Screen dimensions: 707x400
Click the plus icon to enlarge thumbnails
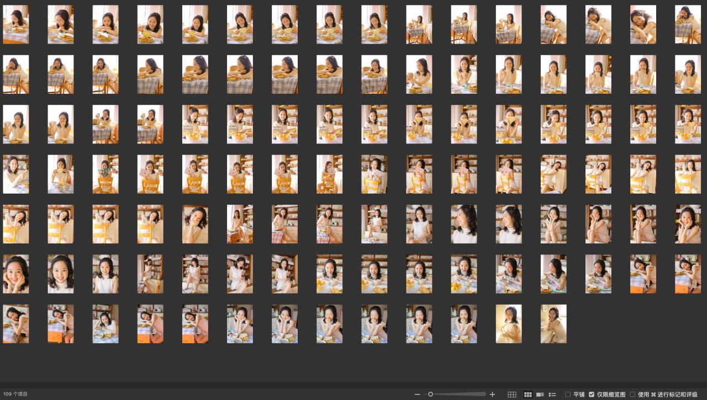pos(492,394)
